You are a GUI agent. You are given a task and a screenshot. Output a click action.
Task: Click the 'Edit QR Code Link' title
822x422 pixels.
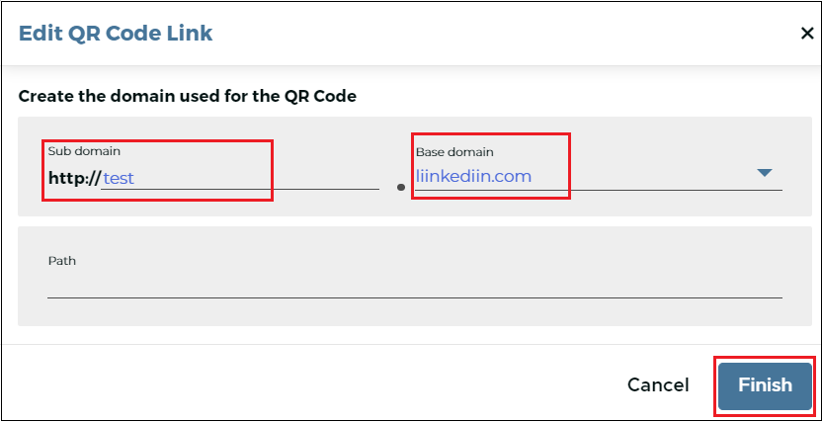[116, 33]
